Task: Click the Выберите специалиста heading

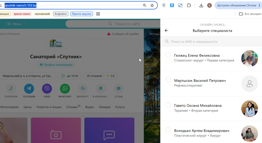Action: (213, 31)
